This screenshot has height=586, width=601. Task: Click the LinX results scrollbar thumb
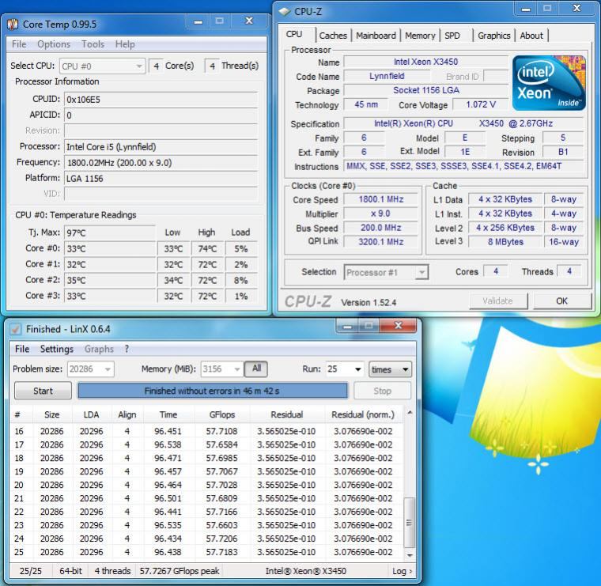click(410, 523)
